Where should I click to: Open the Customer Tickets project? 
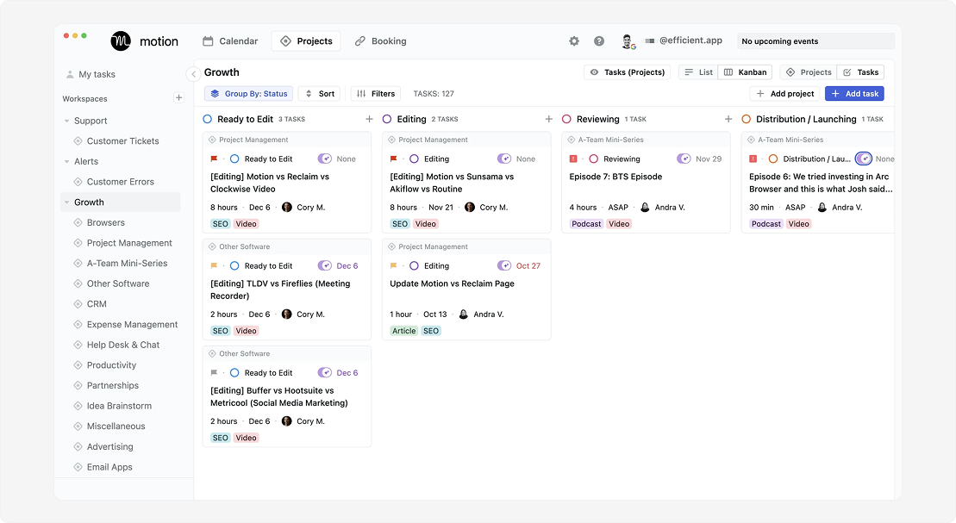point(122,140)
